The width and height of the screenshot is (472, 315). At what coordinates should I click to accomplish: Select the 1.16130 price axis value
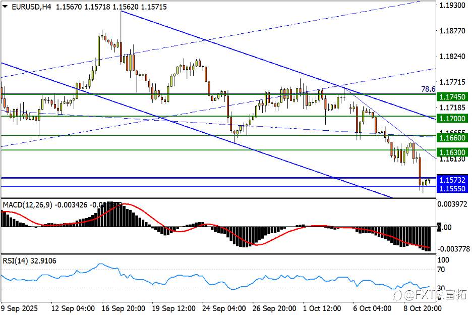[452, 159]
